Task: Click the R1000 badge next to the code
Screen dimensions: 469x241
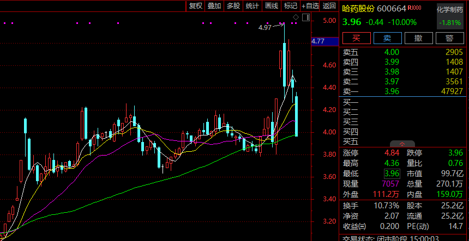Action: [414, 8]
